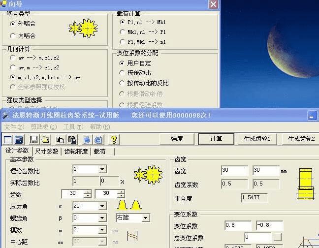Click small button beside 总变位系数 field
This screenshot has height=248, width=319.
277,237
